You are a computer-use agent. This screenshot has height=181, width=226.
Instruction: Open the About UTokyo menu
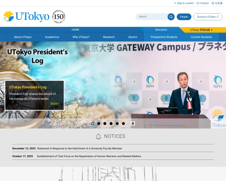[23, 37]
